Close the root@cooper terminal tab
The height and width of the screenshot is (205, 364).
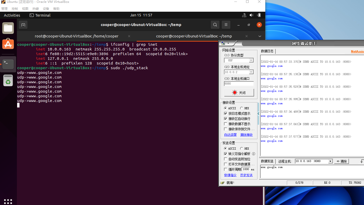click(129, 36)
